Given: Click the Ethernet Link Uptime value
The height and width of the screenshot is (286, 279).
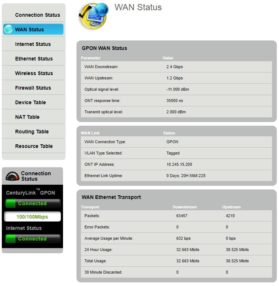Looking at the screenshot, I should click(x=186, y=176).
